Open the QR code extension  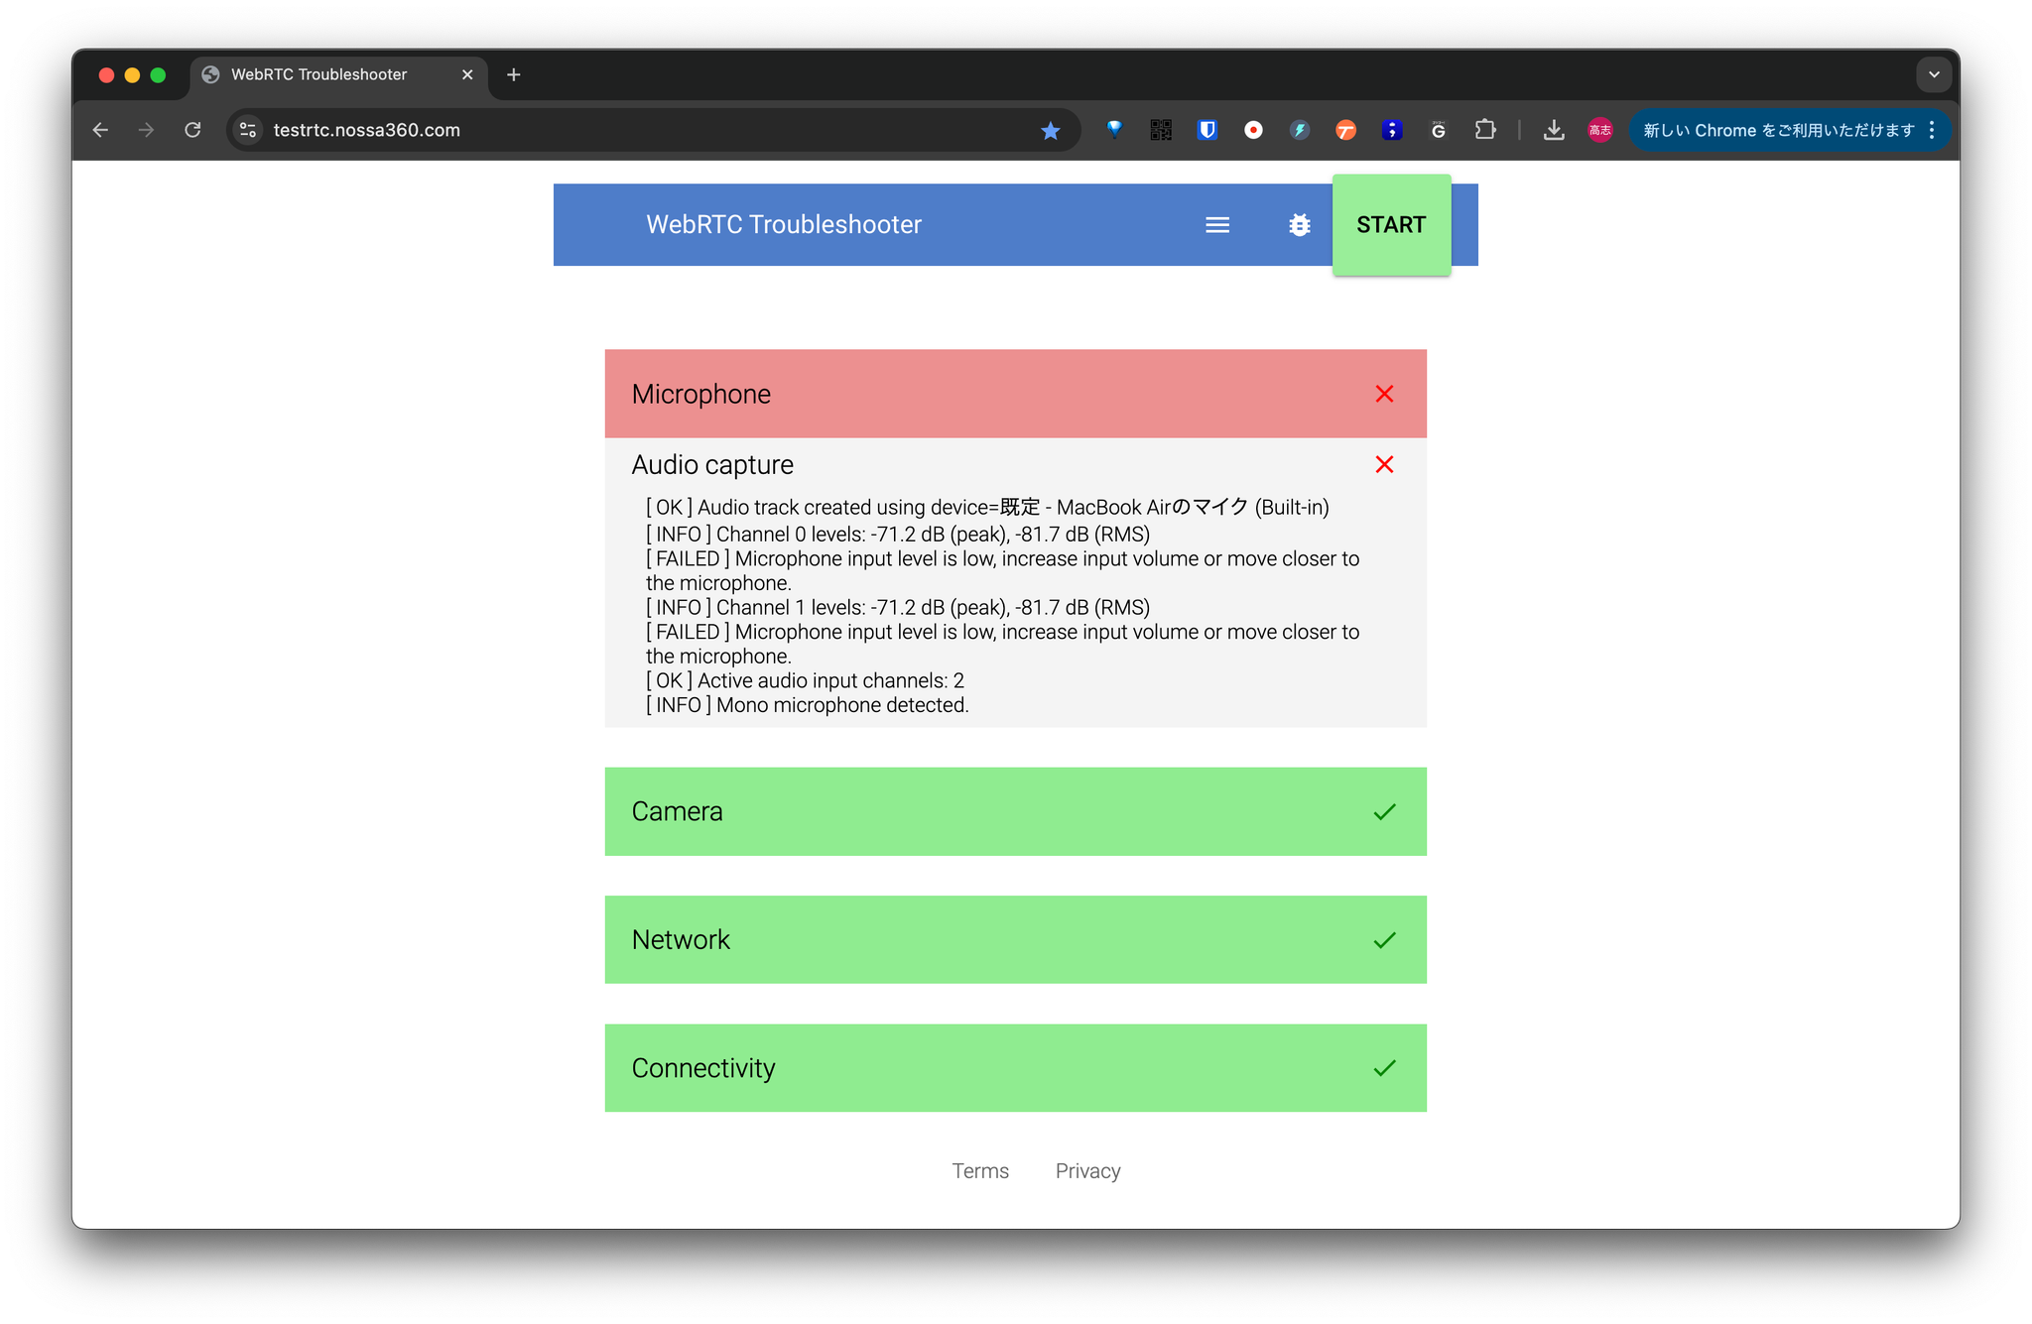1161,130
